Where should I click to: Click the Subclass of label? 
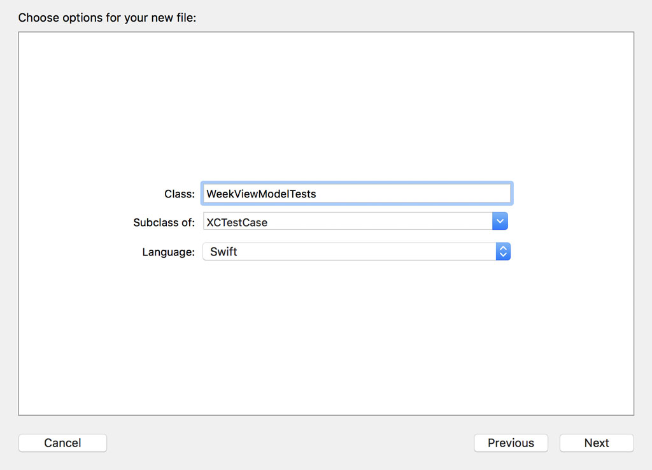coord(164,222)
